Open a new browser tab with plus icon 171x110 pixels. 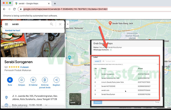[x=55, y=4]
